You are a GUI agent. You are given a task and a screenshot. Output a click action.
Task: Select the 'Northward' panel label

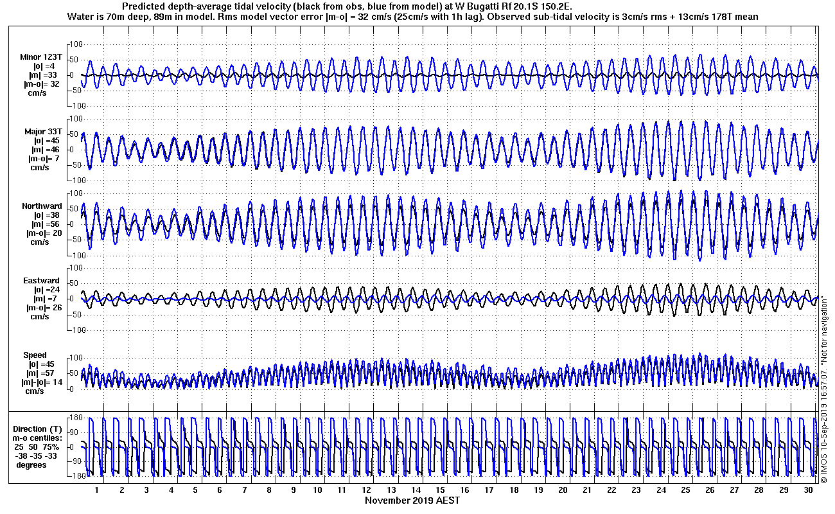tap(42, 206)
